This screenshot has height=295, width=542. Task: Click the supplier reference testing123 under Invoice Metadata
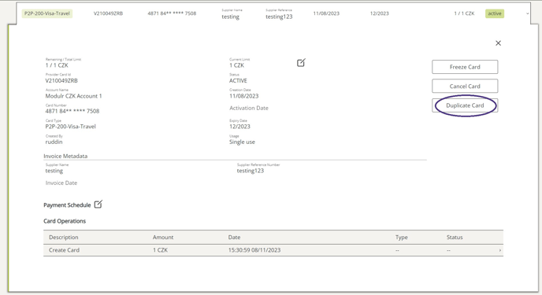(x=250, y=171)
